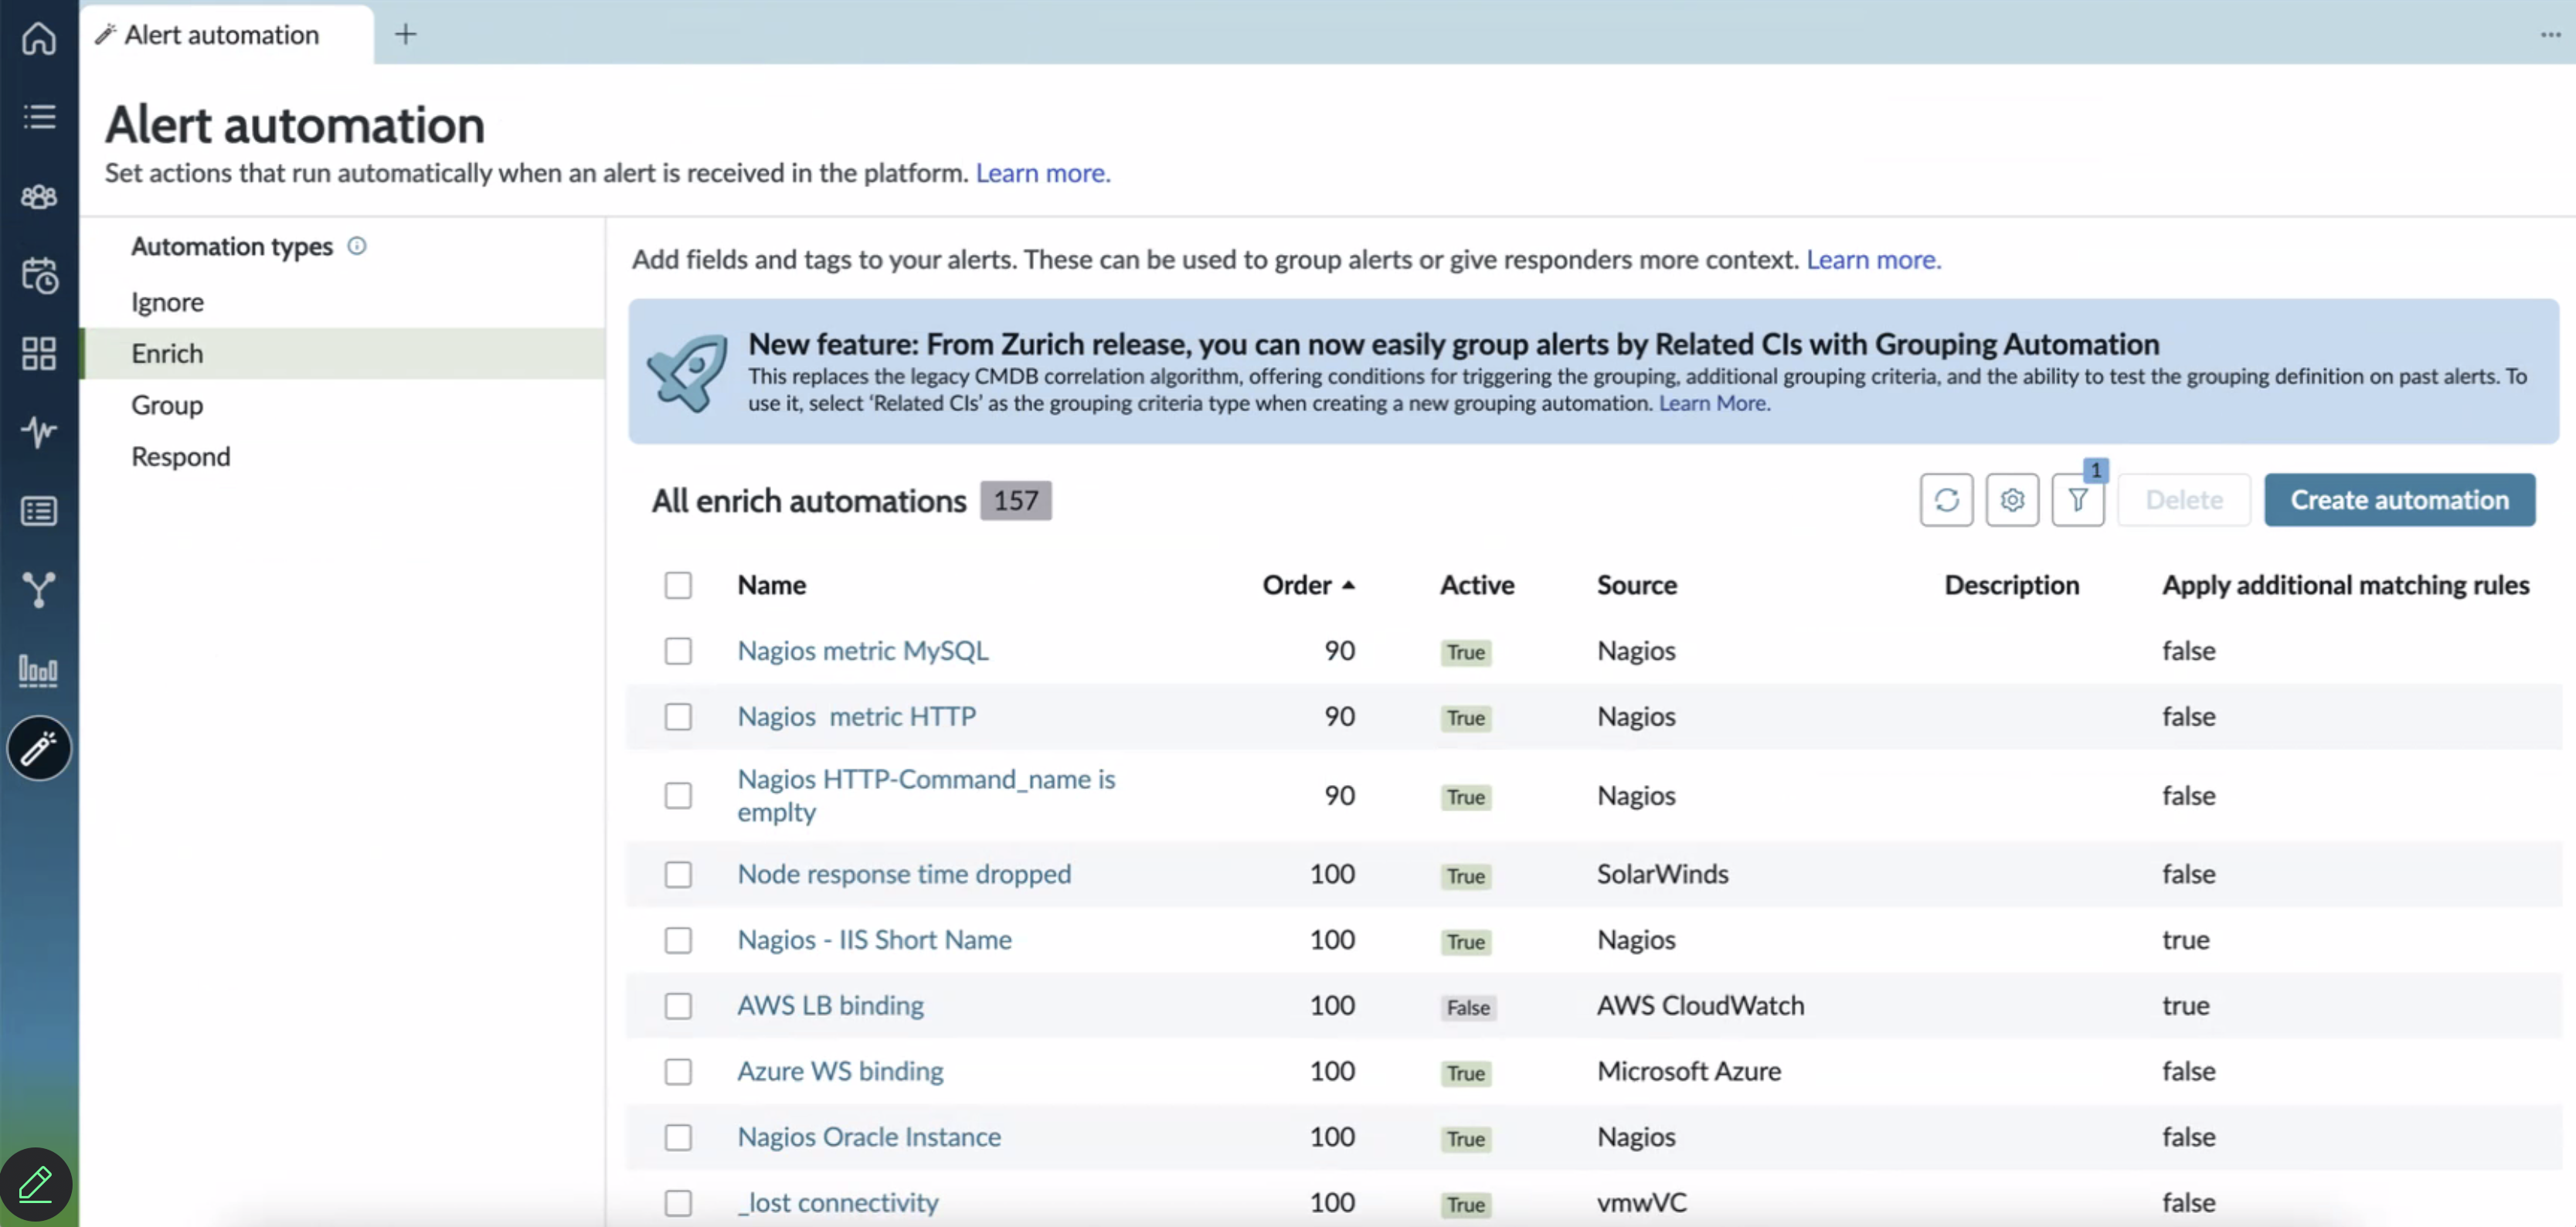Open the _lost connectivity automation
This screenshot has width=2576, height=1227.
[x=838, y=1203]
